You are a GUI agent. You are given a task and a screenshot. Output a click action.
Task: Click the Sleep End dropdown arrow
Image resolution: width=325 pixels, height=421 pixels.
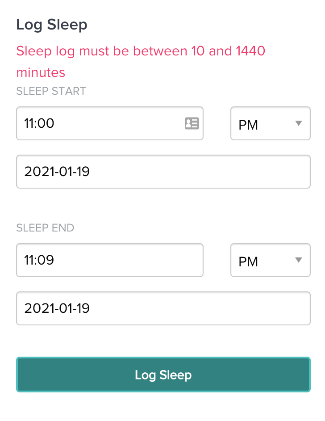[299, 260]
